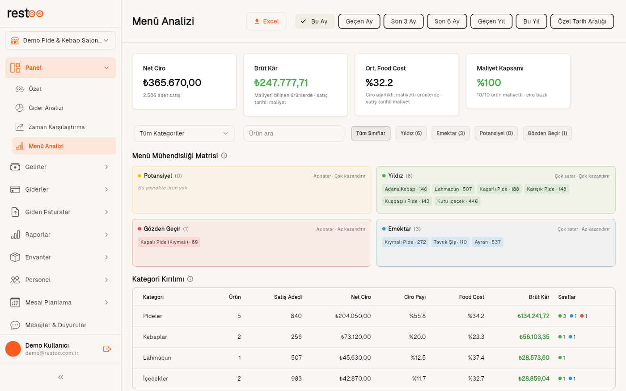Viewport: 626px width, 391px height.
Task: Click the info icon next to Kategori Kırılımı
Action: (190, 279)
